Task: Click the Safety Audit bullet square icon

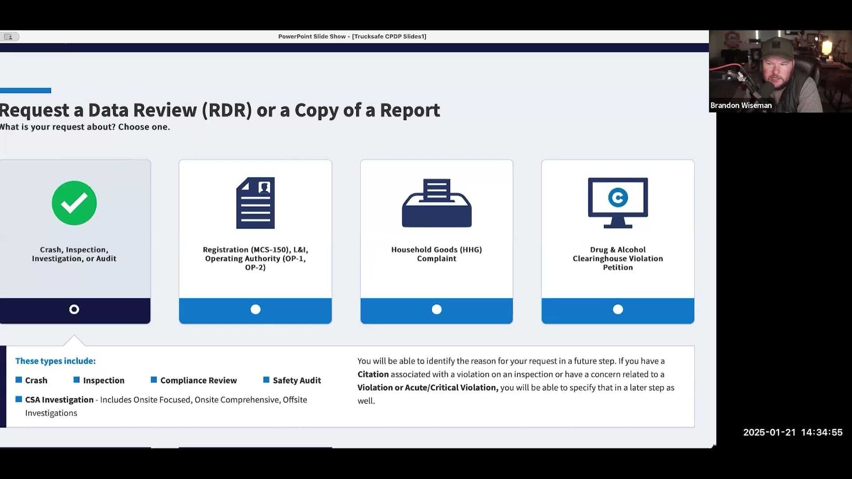Action: click(x=266, y=380)
